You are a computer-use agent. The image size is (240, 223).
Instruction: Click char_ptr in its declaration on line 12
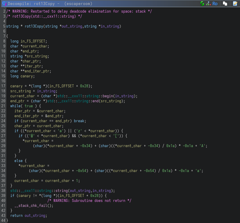[x=31, y=61]
